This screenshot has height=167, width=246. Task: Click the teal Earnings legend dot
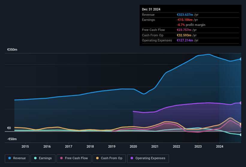35,158
